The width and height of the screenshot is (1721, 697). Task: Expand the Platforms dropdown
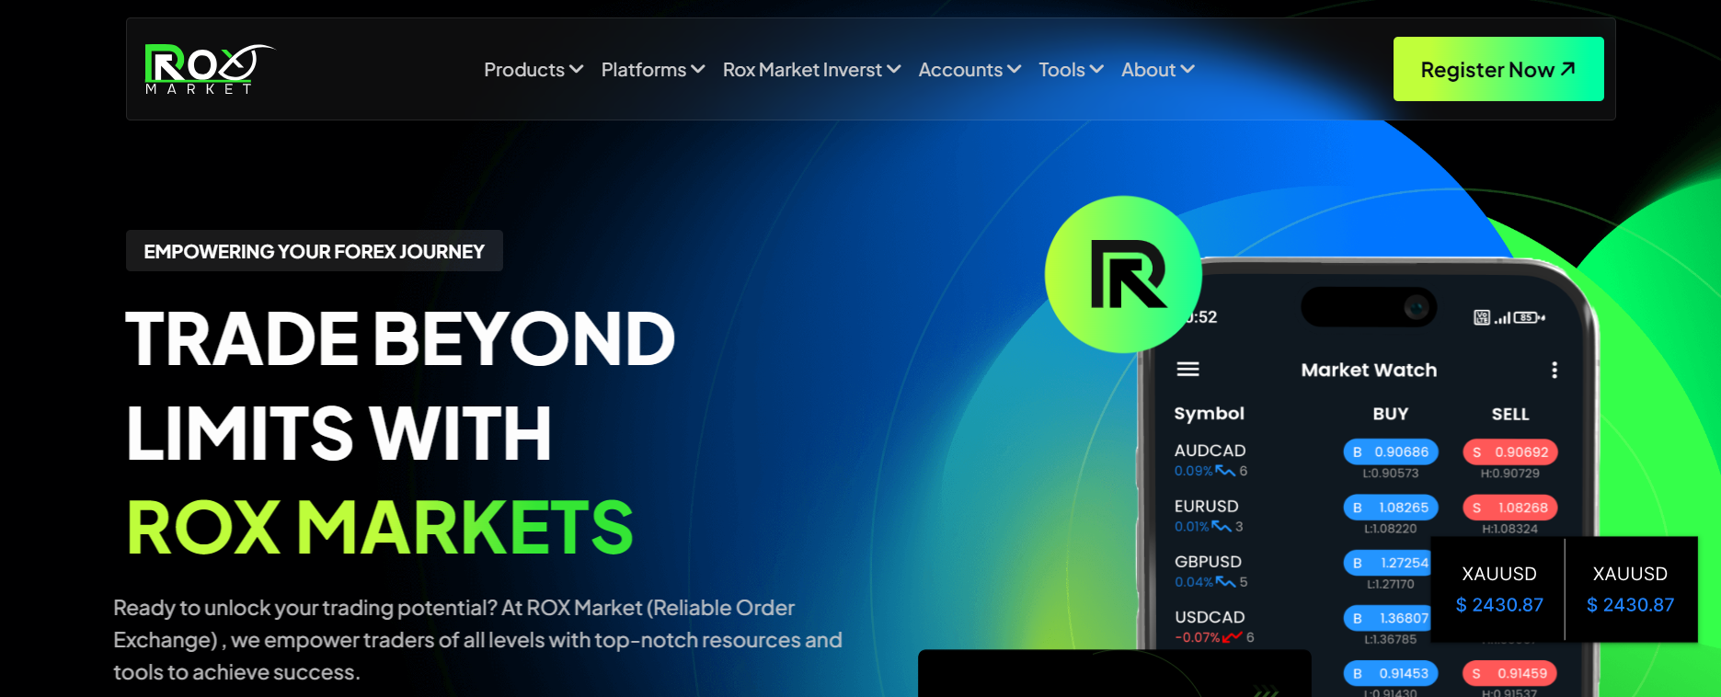652,70
